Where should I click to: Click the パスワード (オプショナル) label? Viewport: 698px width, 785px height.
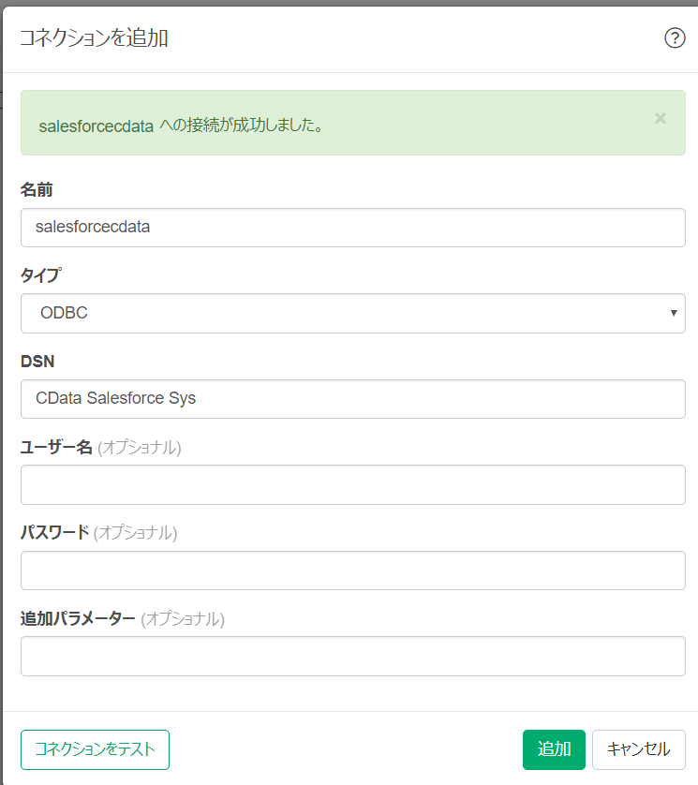pos(99,532)
